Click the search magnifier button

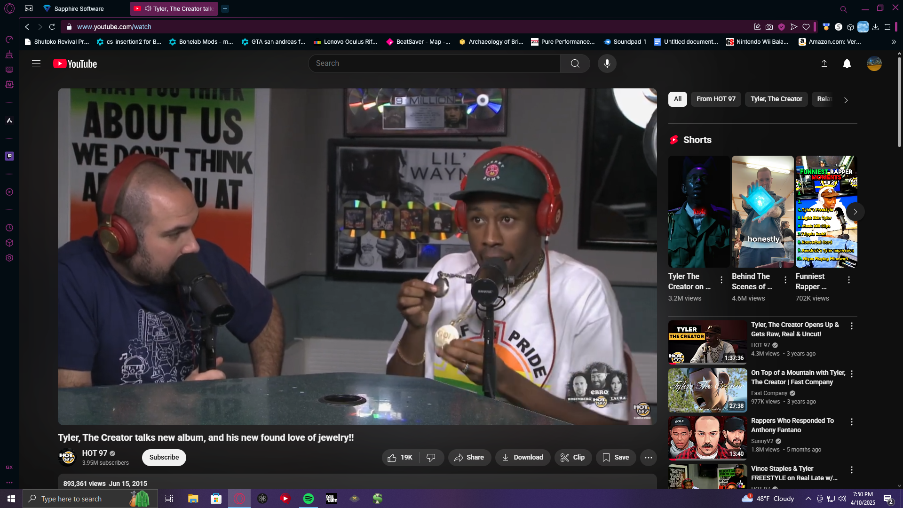point(575,63)
